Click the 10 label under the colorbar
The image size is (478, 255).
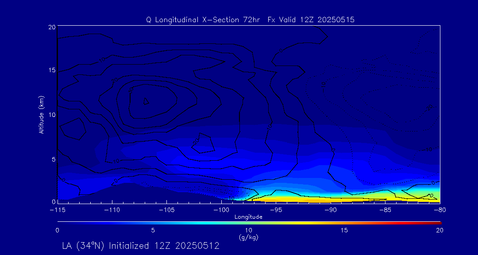click(x=249, y=231)
